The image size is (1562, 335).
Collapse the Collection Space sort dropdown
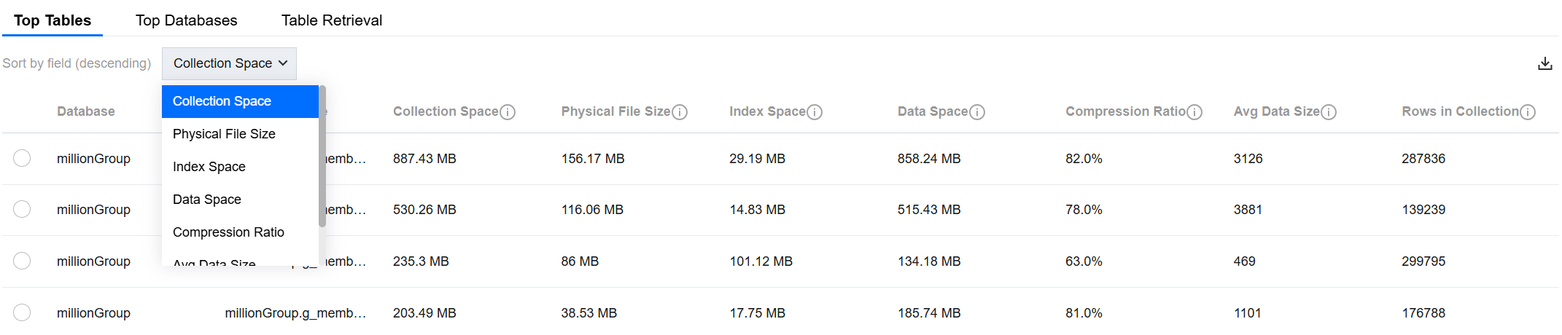[229, 64]
